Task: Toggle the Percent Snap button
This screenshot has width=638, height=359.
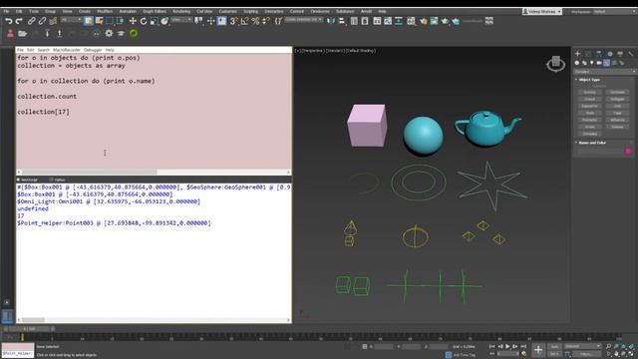Action: click(x=255, y=21)
